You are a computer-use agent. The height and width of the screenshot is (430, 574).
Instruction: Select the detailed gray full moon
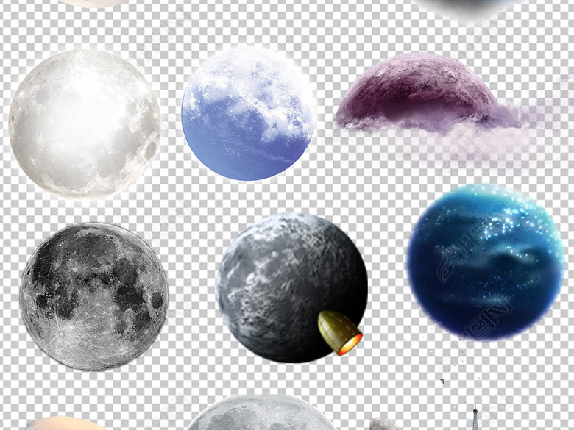pos(93,295)
